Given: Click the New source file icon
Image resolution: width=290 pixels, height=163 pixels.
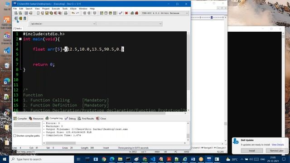Looking at the screenshot, I should point(38,13).
